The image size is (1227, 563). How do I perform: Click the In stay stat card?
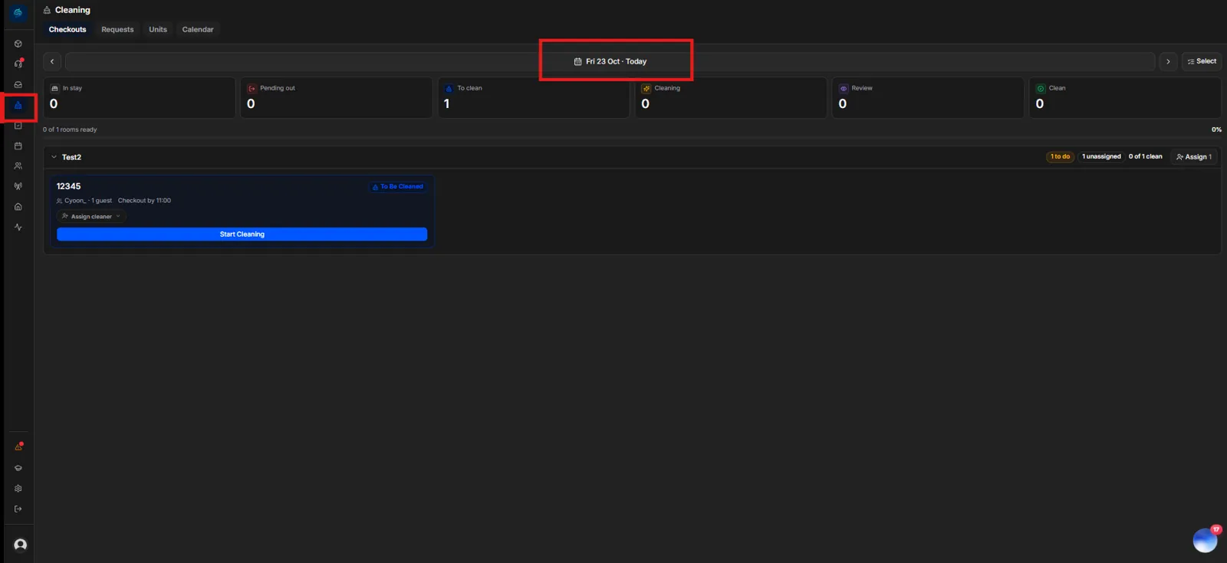click(x=140, y=97)
